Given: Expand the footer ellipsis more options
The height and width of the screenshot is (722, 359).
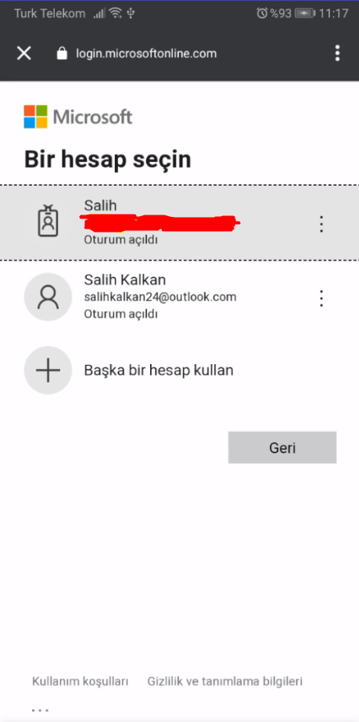Looking at the screenshot, I should click(x=40, y=710).
